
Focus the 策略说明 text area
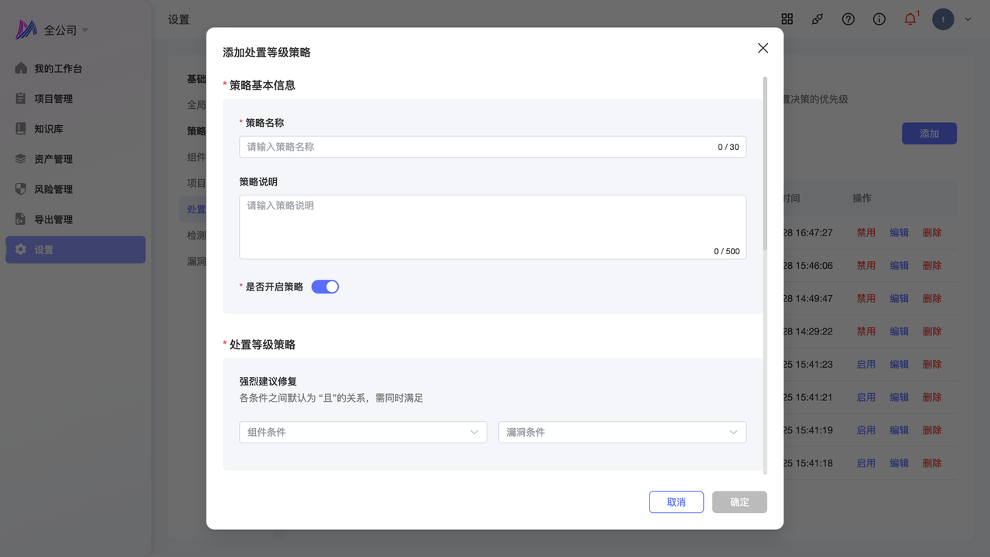(492, 226)
